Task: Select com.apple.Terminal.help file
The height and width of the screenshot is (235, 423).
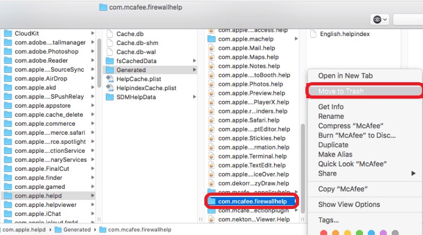Action: click(252, 156)
